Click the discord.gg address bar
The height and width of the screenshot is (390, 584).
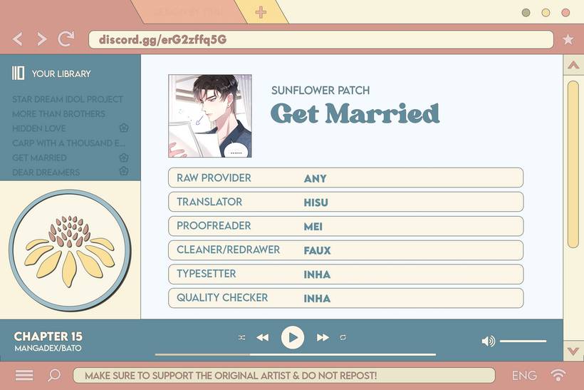pyautogui.click(x=320, y=39)
